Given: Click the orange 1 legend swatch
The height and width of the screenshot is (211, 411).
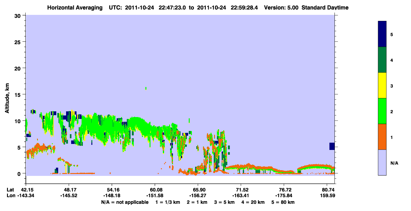Looking at the screenshot, I should point(382,137).
